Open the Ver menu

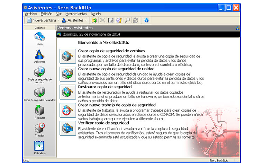click(59, 14)
